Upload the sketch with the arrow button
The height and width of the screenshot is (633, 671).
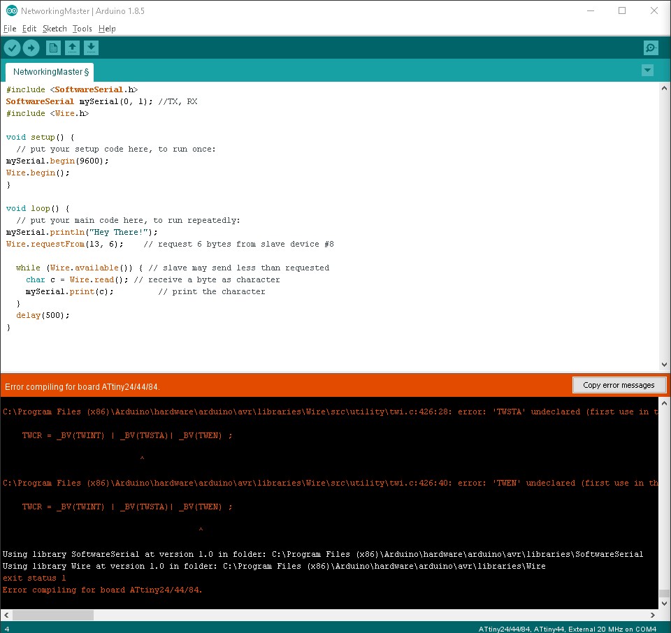[31, 48]
